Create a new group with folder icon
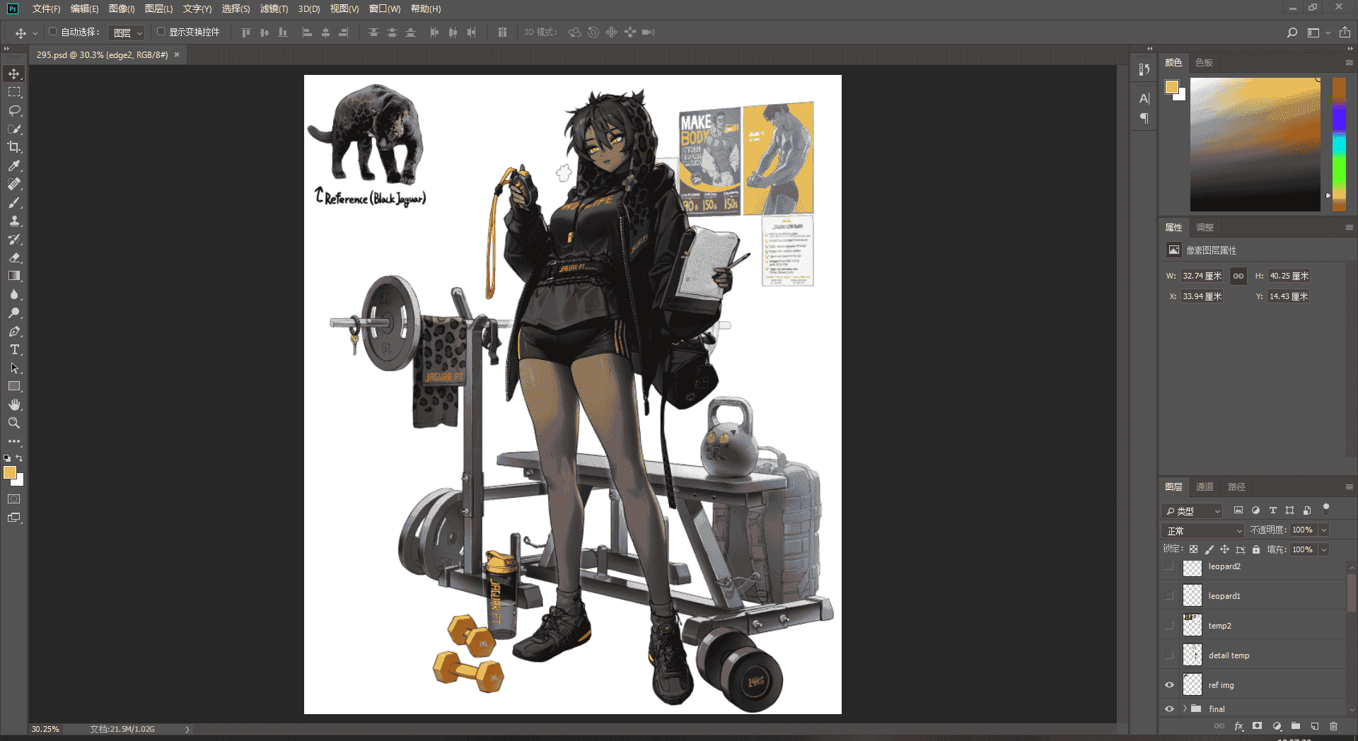The image size is (1358, 741). point(1296,726)
